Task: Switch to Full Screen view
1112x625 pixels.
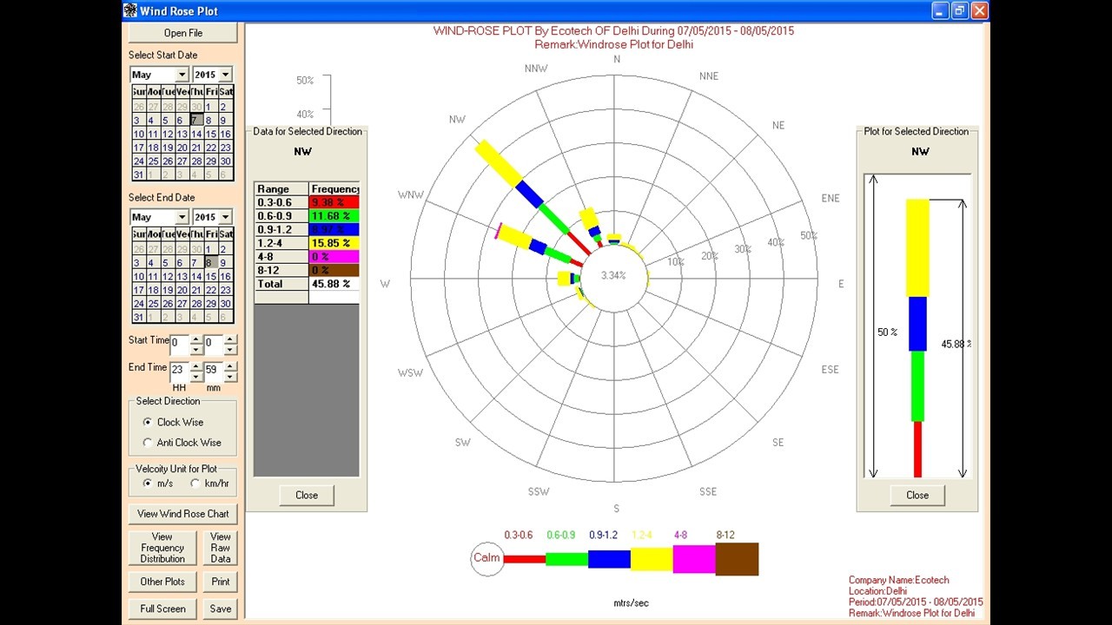Action: click(162, 609)
